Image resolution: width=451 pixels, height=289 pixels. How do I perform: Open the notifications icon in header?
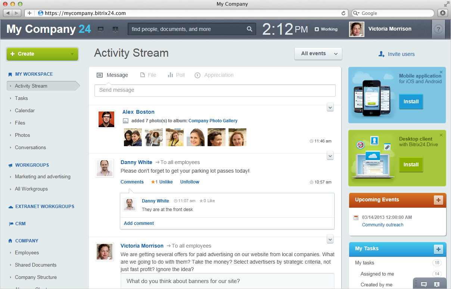coord(115,29)
